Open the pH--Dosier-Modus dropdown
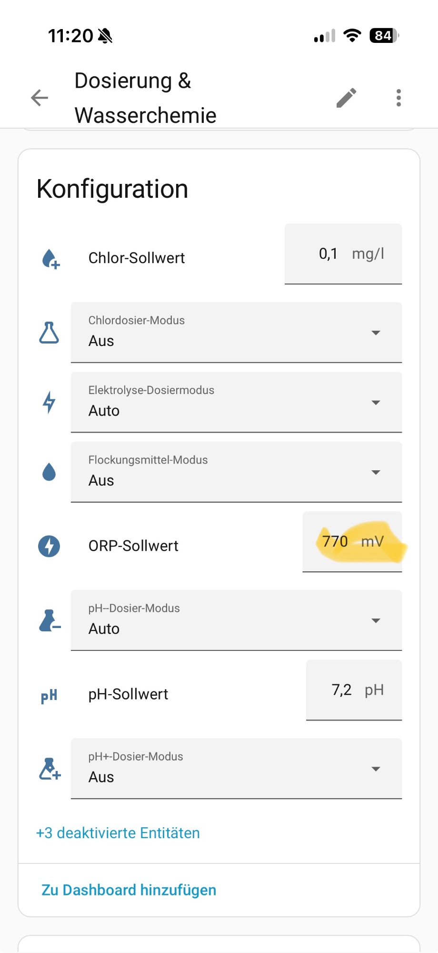The image size is (438, 953). click(236, 620)
